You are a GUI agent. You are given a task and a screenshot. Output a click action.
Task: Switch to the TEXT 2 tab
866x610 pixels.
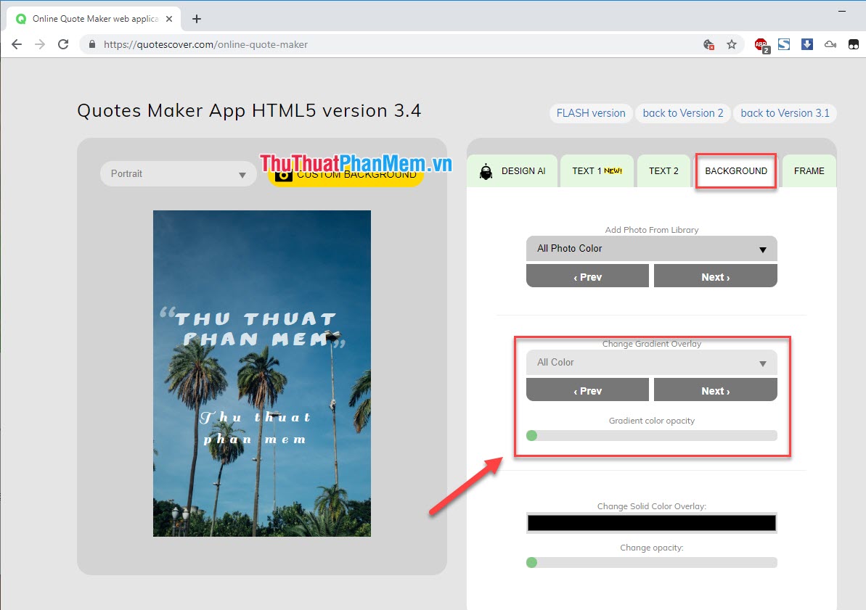point(663,170)
